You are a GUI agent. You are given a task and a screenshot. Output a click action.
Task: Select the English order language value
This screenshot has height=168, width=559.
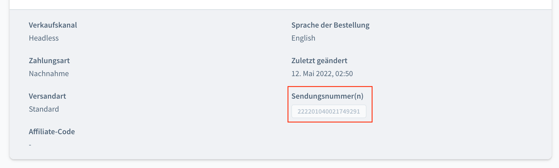[x=303, y=38]
